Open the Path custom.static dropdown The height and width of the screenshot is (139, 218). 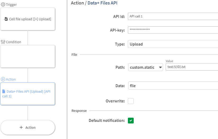(x=145, y=67)
